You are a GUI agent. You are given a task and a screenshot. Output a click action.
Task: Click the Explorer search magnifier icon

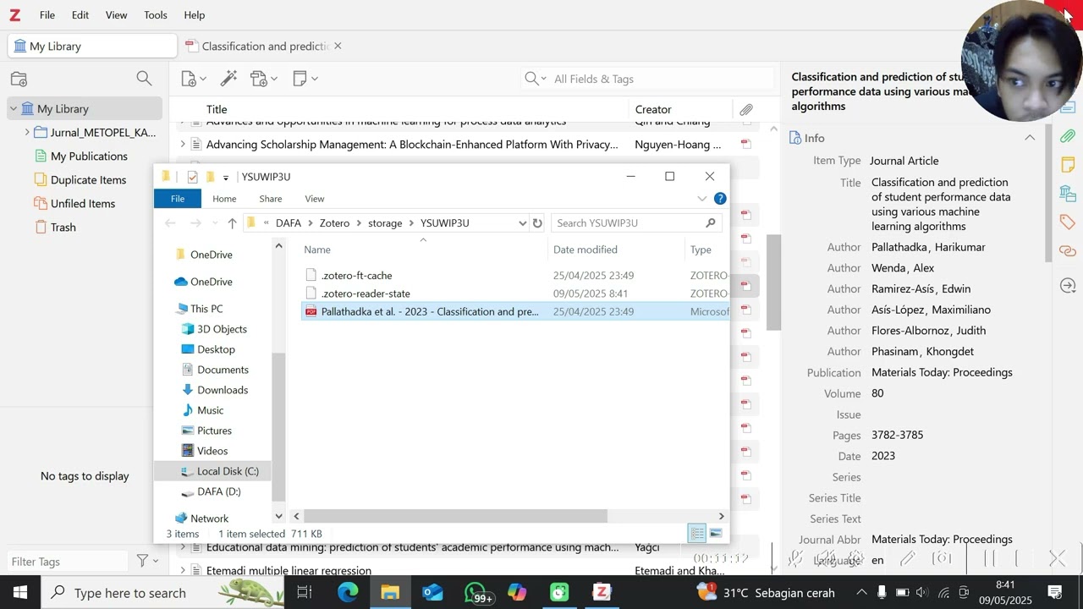pyautogui.click(x=711, y=223)
